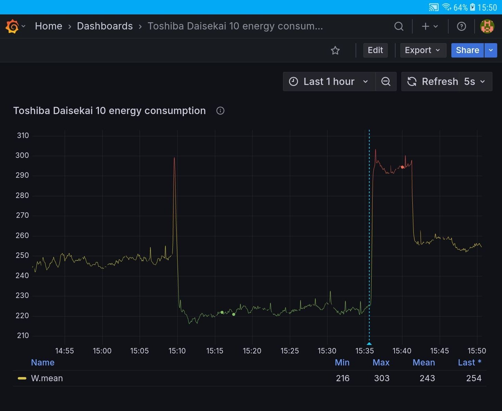
Task: Expand the chevron beside the Grafana logo
Action: click(x=24, y=26)
